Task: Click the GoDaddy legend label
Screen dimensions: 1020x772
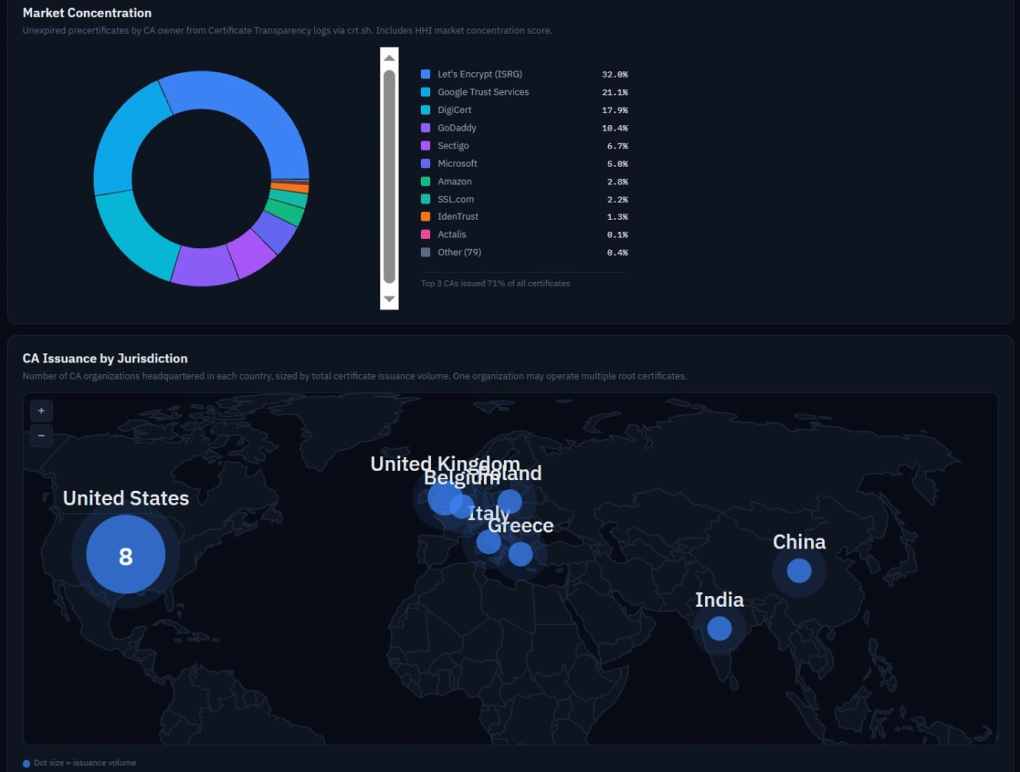Action: [457, 128]
